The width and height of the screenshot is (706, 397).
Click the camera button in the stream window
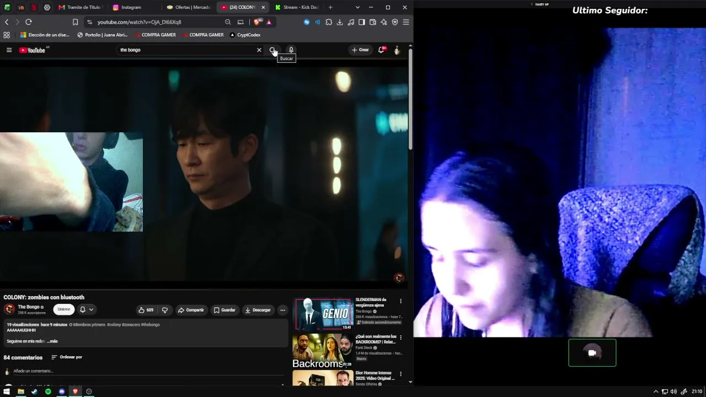tap(592, 353)
